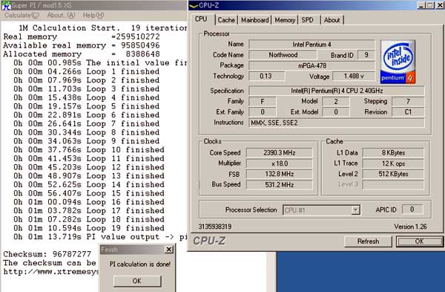Switch to the Cache tab
This screenshot has width=445, height=292.
(x=226, y=20)
